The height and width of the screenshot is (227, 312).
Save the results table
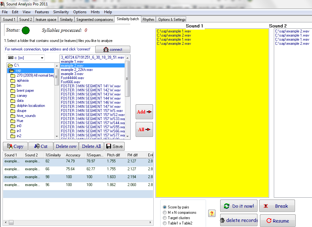pyautogui.click(x=114, y=146)
